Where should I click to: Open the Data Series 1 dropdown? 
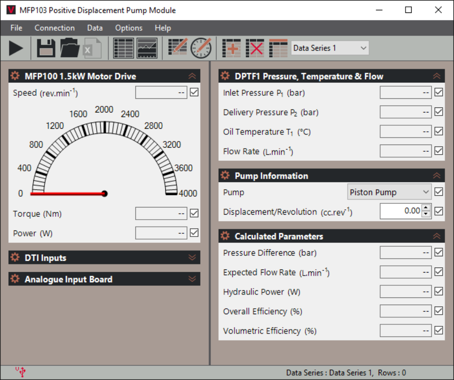coord(330,48)
